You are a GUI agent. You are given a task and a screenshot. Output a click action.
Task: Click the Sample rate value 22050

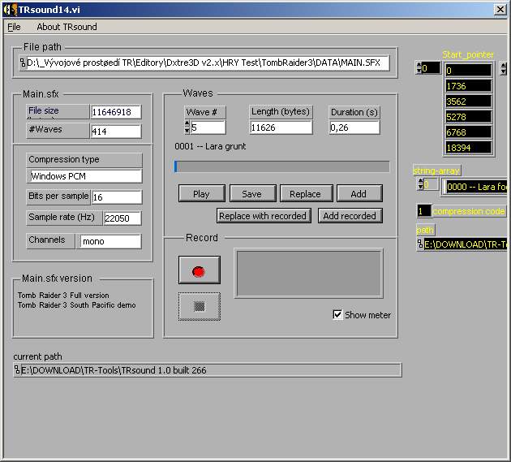pyautogui.click(x=122, y=218)
